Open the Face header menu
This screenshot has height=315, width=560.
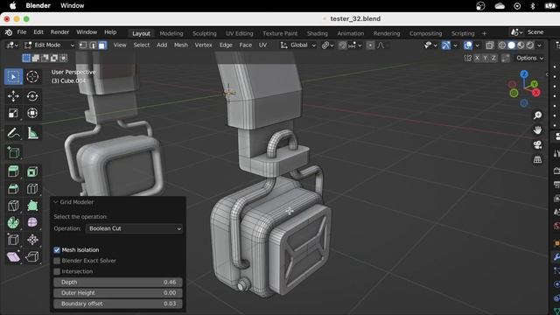pos(245,45)
